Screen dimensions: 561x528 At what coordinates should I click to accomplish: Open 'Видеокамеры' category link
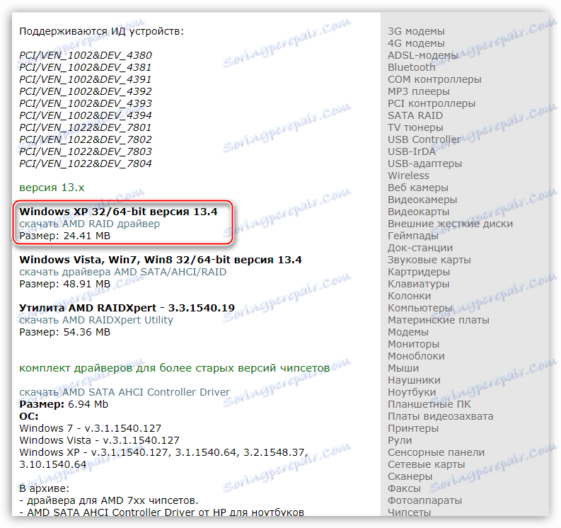422,200
